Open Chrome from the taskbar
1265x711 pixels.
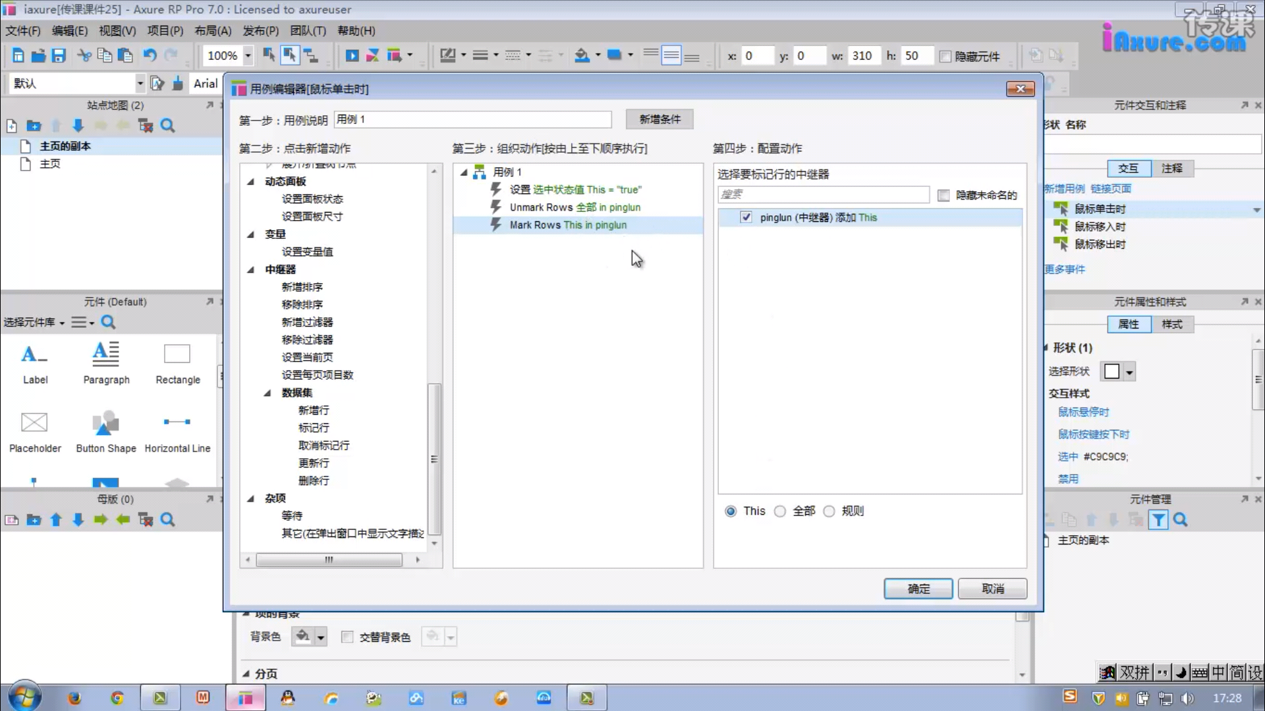(117, 698)
